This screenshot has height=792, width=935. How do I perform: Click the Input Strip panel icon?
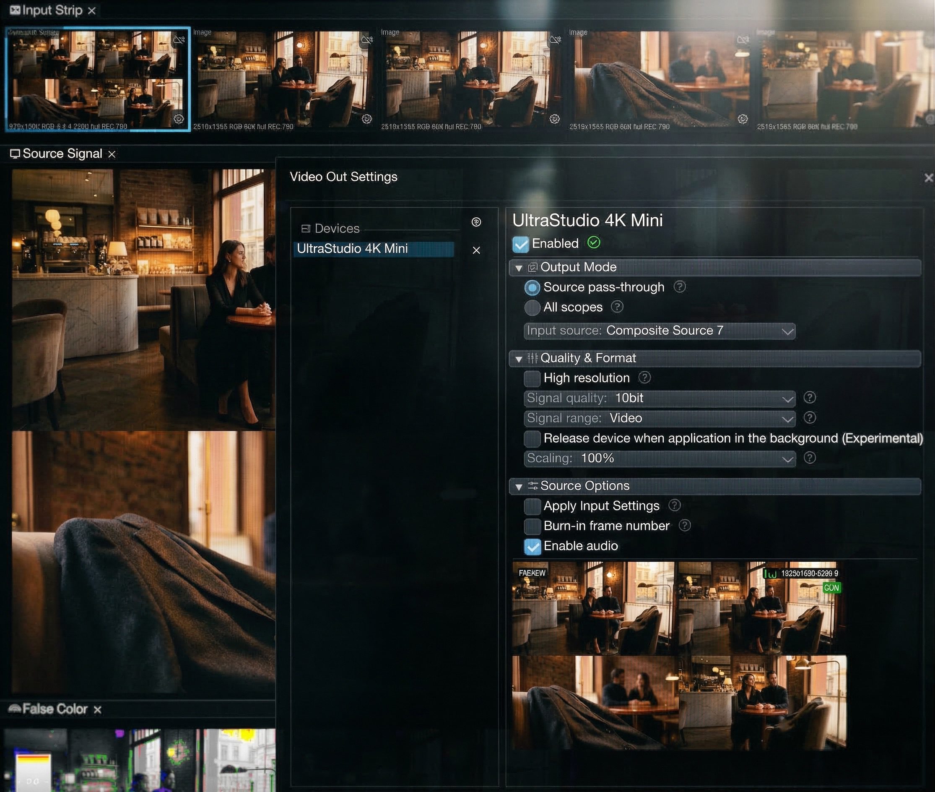(x=15, y=10)
